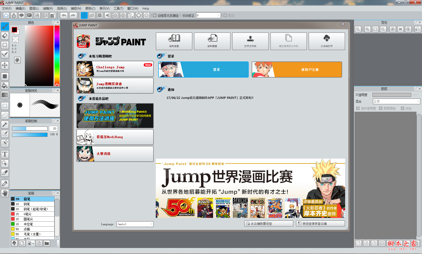Viewport: 422px width, 254px height.
Task: Click the brush size slider
Action: 30,129
